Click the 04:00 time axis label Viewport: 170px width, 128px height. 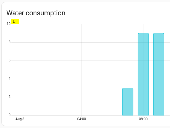[x=82, y=119]
